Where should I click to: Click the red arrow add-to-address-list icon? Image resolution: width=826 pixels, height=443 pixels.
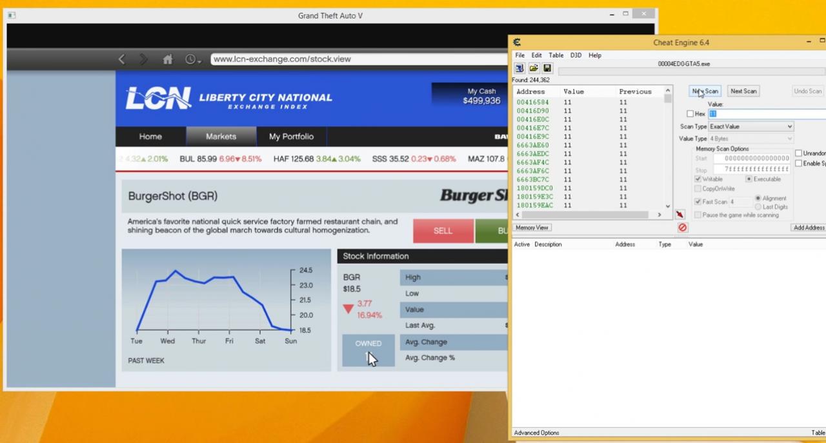680,214
